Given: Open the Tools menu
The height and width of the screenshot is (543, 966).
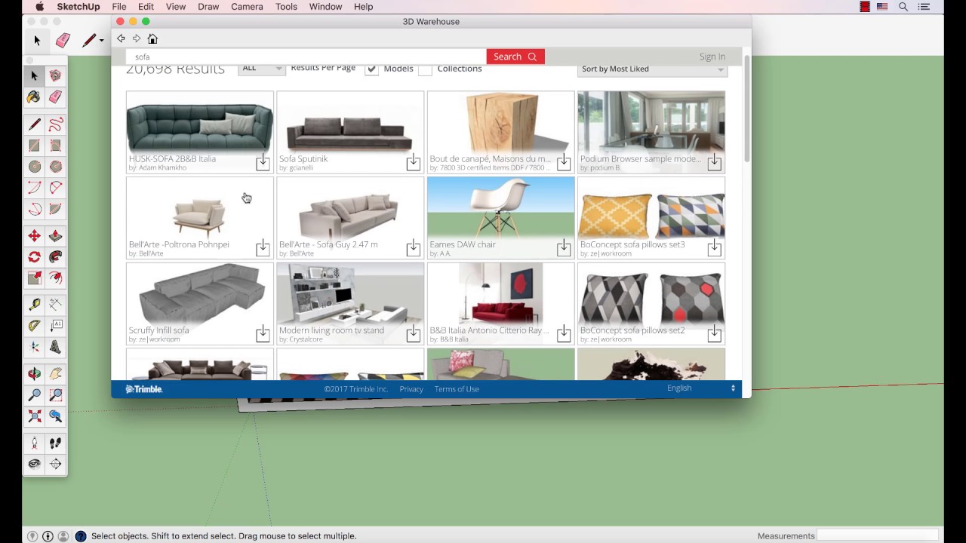Looking at the screenshot, I should (x=286, y=7).
